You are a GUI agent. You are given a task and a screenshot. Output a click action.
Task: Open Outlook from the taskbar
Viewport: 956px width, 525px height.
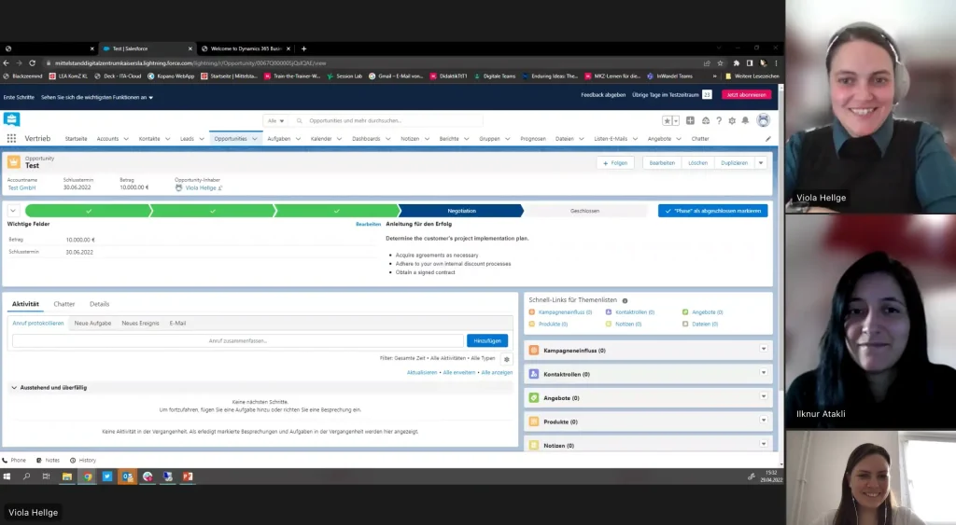(127, 477)
